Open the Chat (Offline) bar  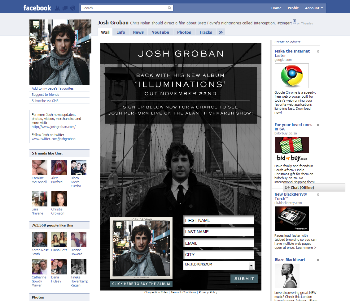point(314,188)
